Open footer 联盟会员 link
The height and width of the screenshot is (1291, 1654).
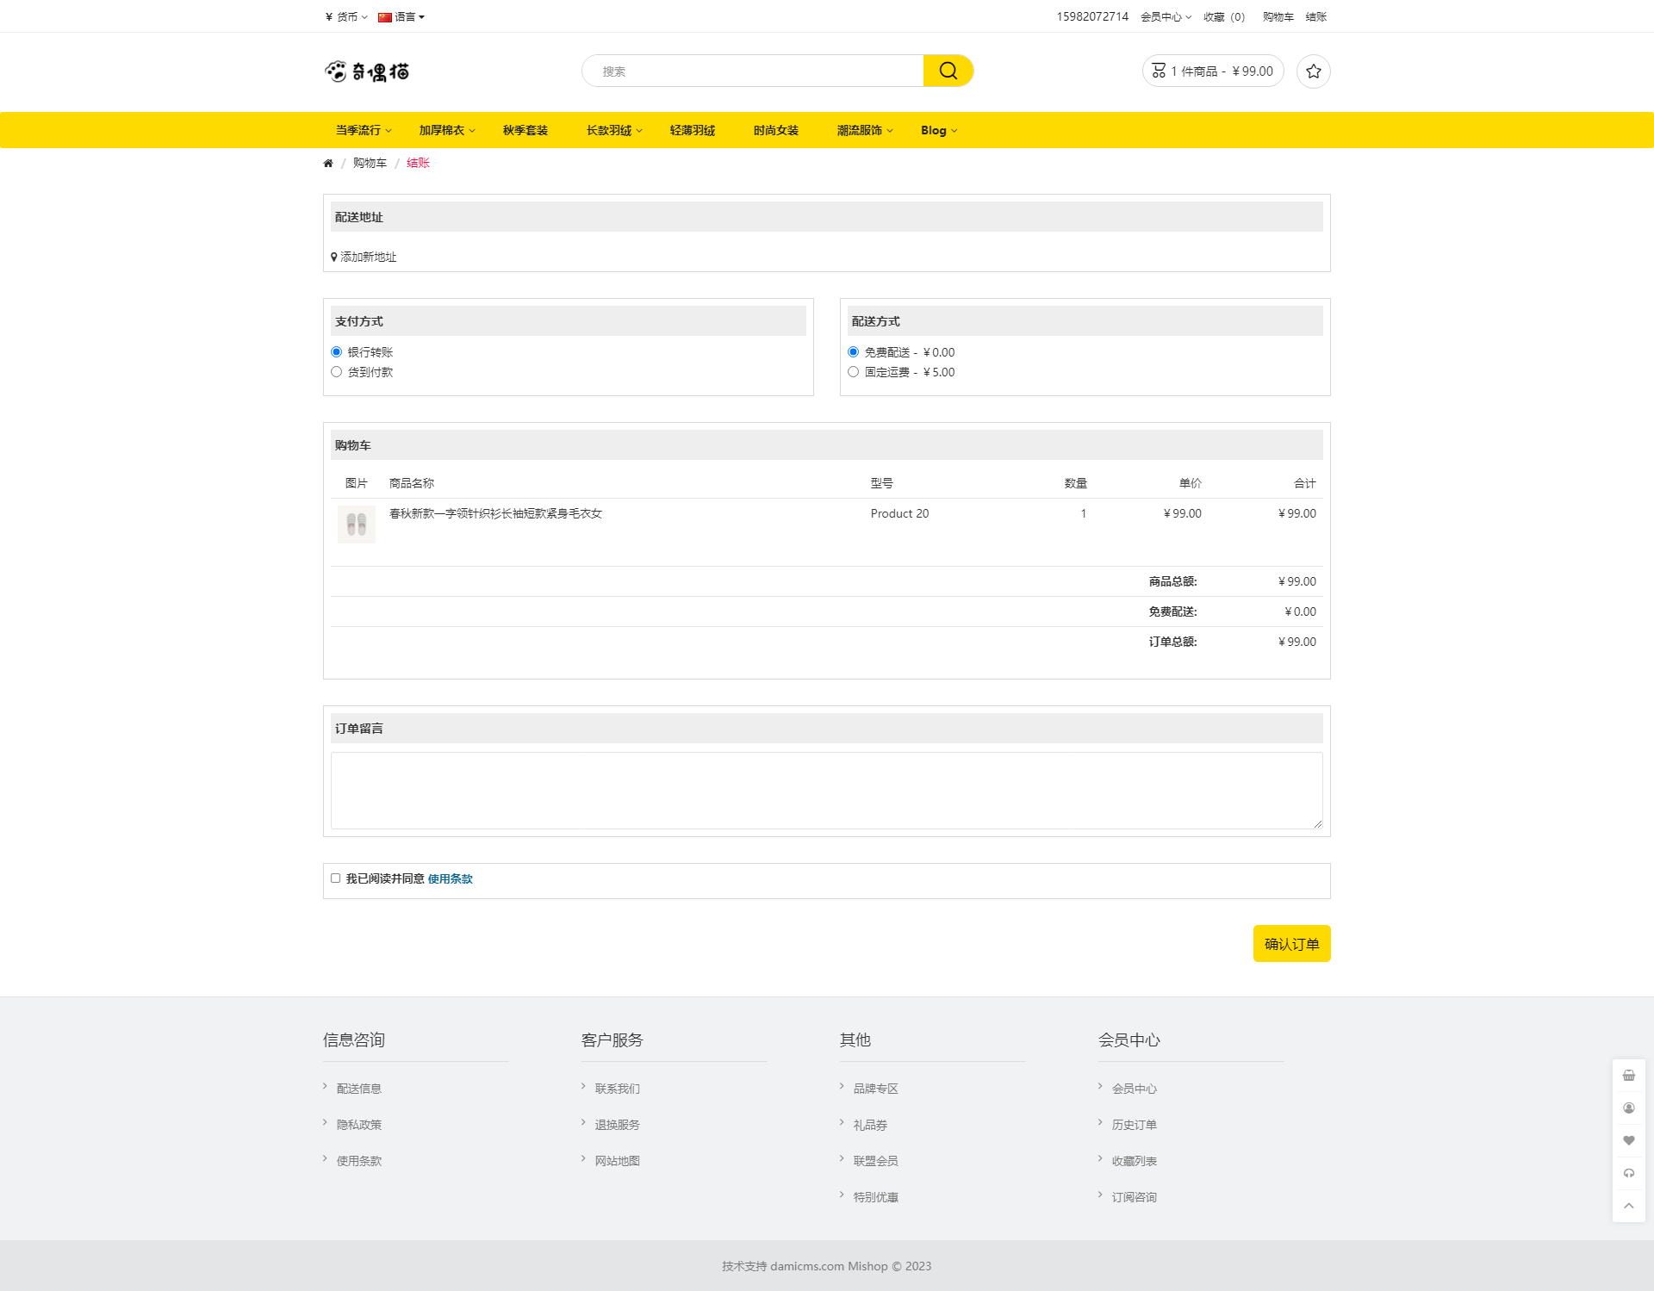876,1162
